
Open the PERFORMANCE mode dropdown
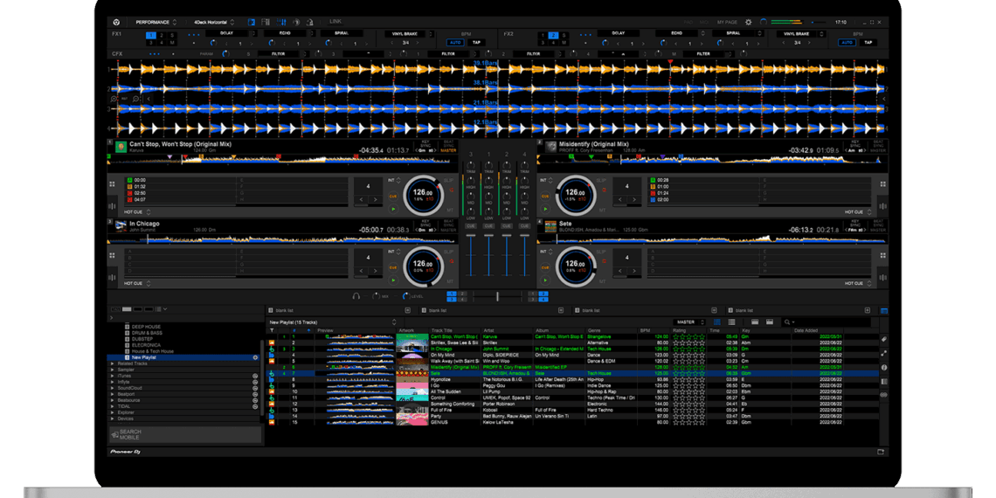[156, 22]
